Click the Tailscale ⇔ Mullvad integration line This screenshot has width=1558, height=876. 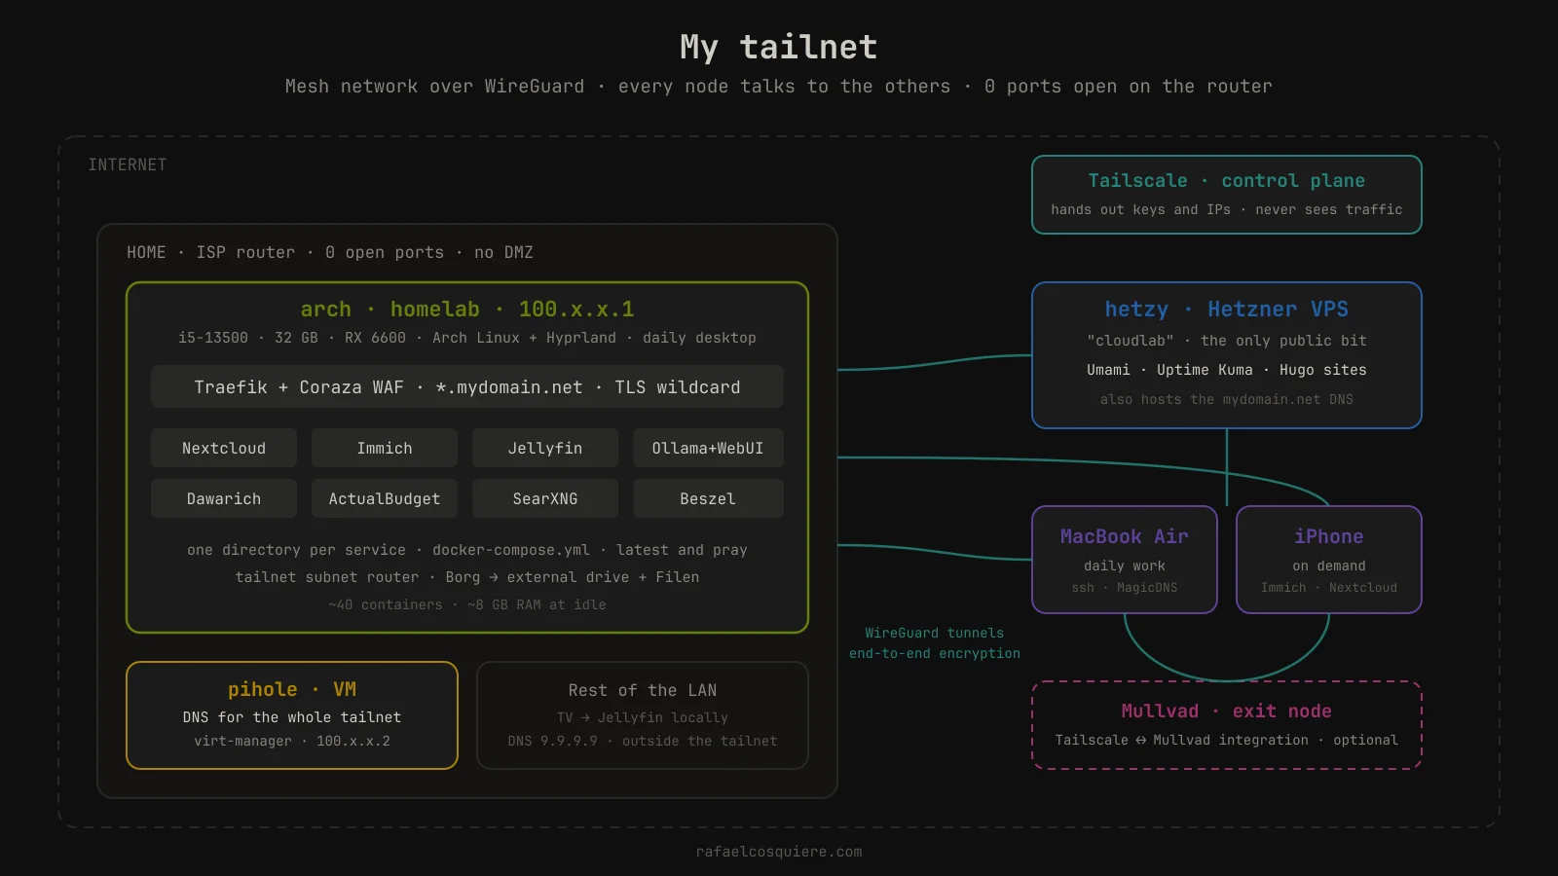1227,740
